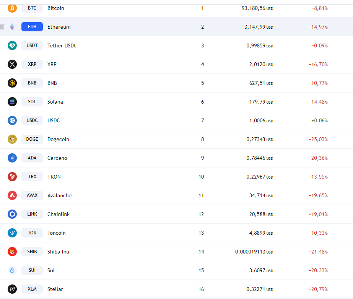
Task: Open the USDC ticker badge
Action: coord(32,120)
